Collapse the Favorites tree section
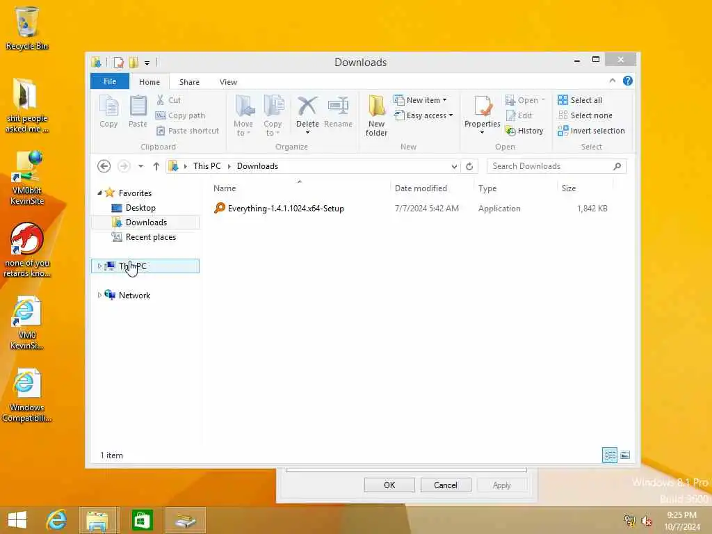Screen dimensions: 712x534 tap(99, 193)
